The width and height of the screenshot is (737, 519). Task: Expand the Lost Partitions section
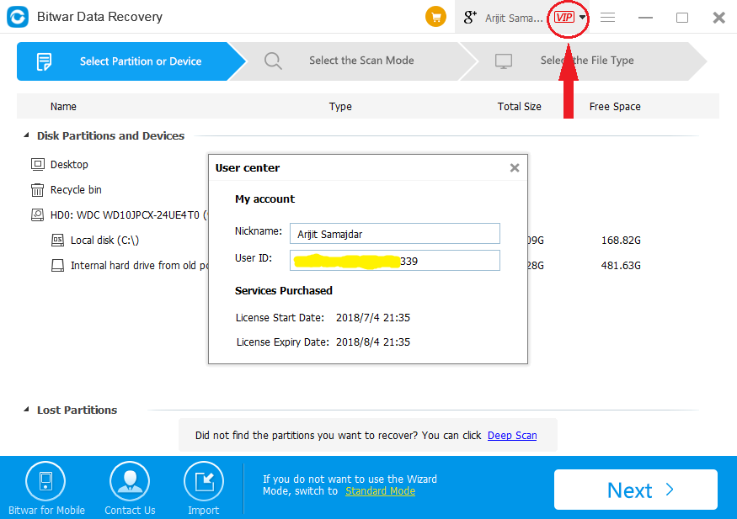(24, 410)
